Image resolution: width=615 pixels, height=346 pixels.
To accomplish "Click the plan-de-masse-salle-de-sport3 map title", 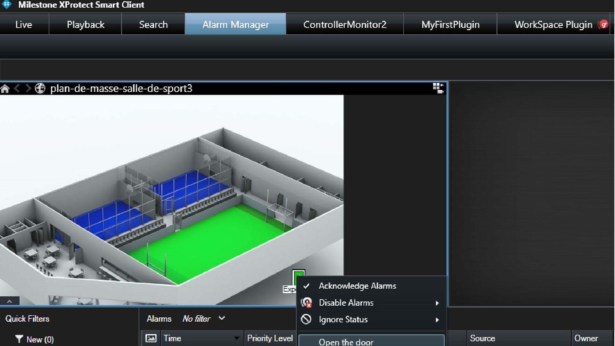I will 121,88.
